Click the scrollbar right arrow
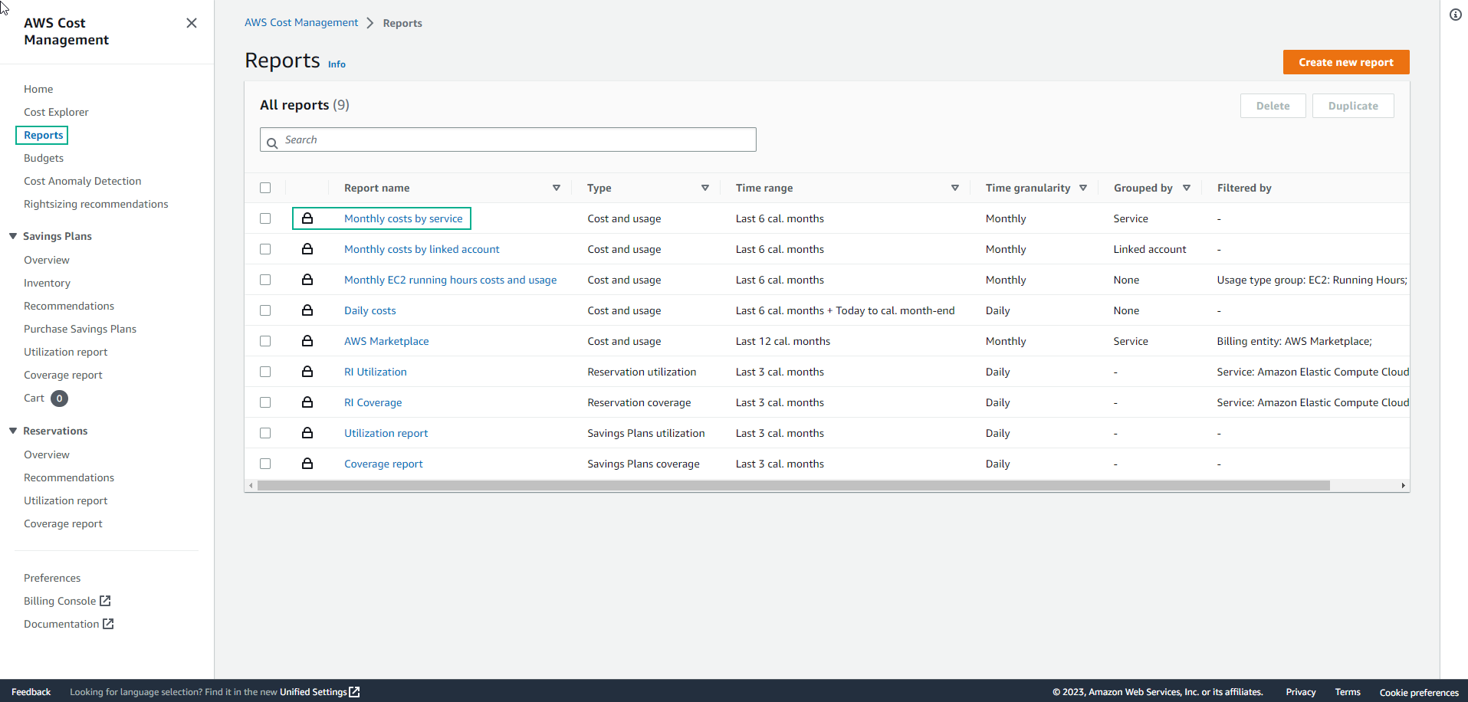This screenshot has height=702, width=1468. pos(1403,485)
